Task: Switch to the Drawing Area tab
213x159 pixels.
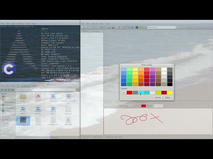Action: click(140, 102)
